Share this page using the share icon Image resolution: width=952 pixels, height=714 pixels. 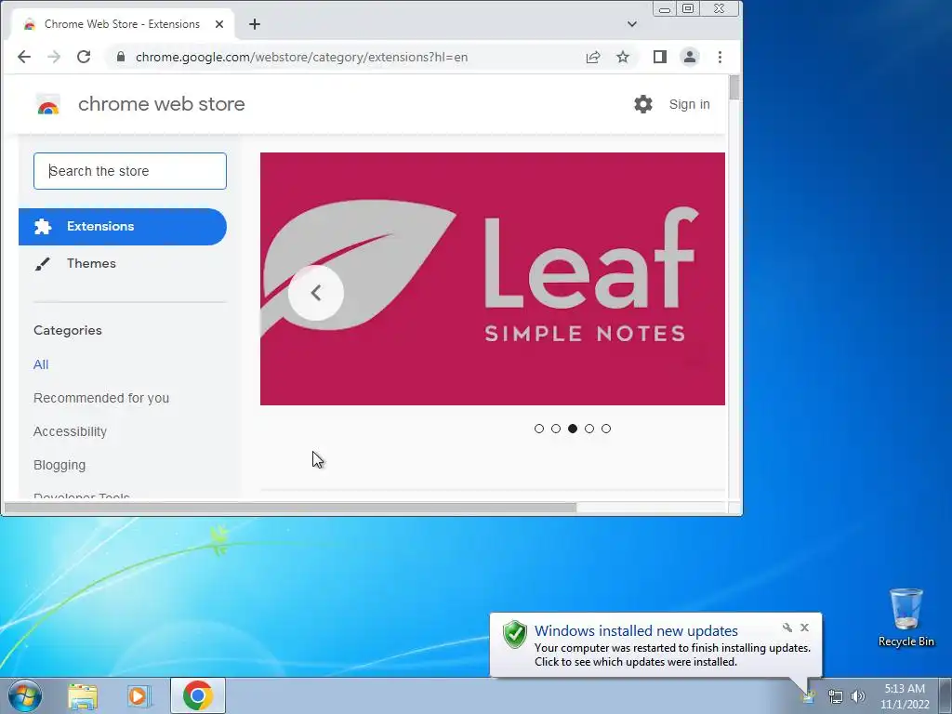point(593,57)
